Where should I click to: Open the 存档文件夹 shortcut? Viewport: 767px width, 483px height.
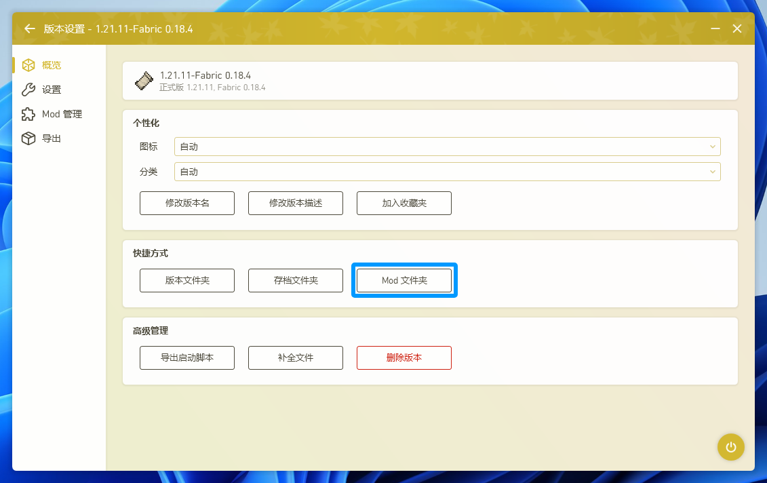click(296, 280)
